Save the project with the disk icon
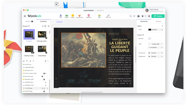This screenshot has height=105, width=187. click(x=138, y=16)
